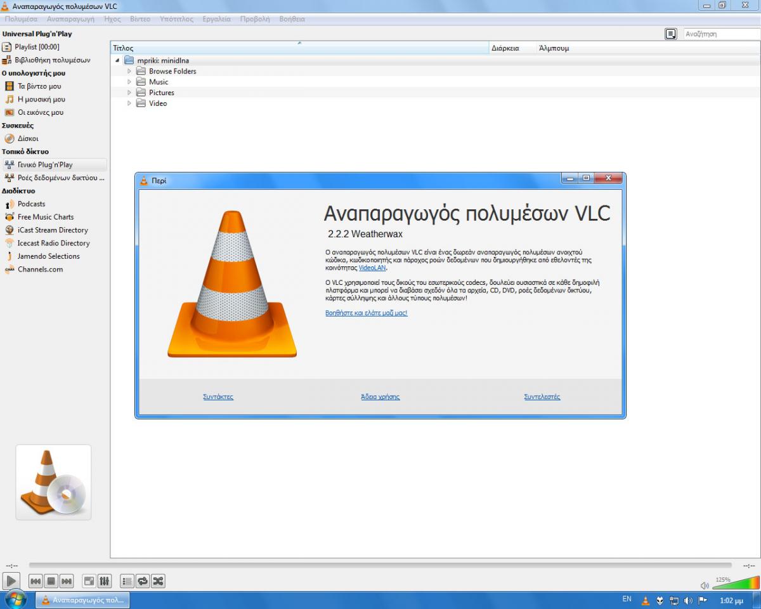This screenshot has height=609, width=761.
Task: Open the Αναπαραγωγή menu
Action: [70, 19]
